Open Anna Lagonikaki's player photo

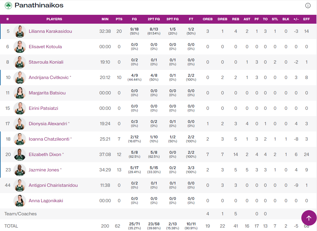20,200
